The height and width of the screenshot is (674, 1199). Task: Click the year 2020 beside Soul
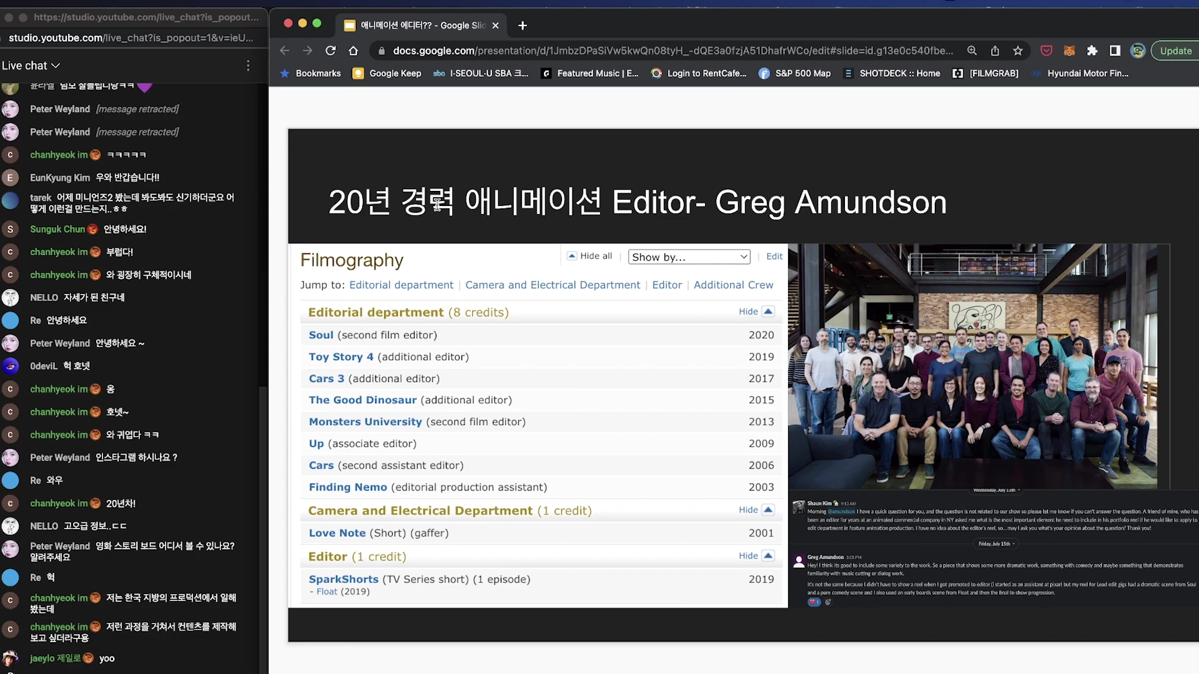pyautogui.click(x=761, y=335)
